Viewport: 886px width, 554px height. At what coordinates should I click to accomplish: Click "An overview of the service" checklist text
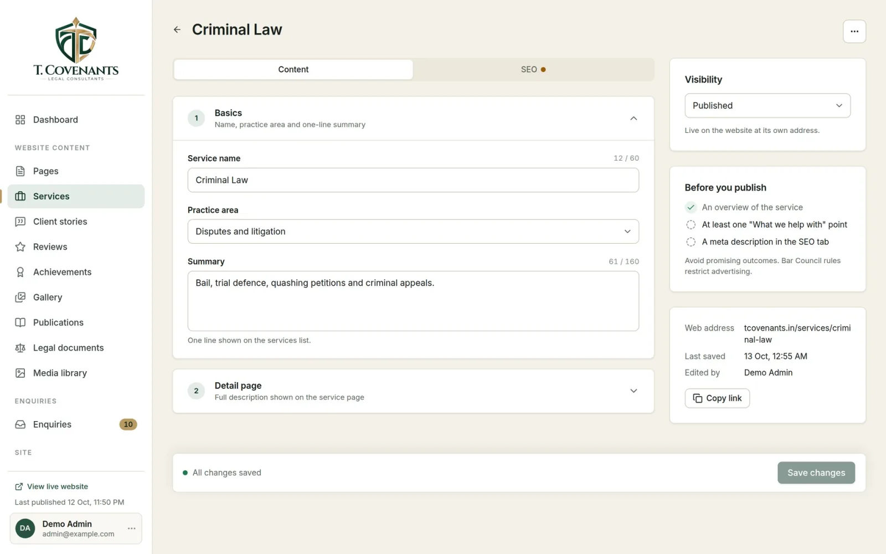[752, 207]
